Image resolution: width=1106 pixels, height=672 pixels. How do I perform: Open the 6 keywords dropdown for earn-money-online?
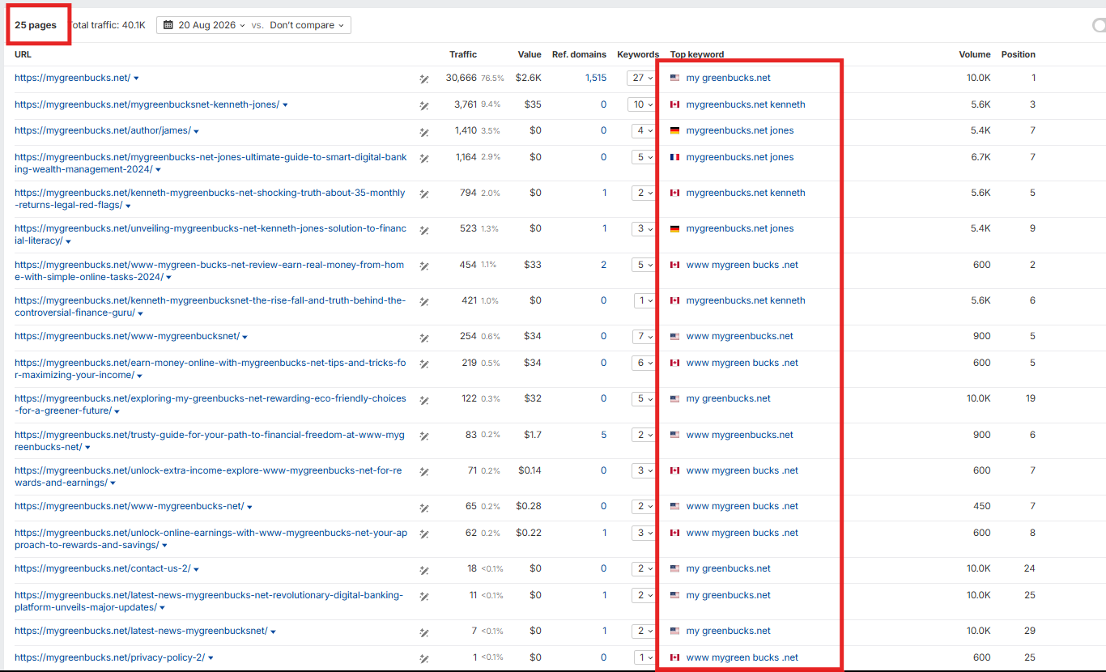coord(644,363)
